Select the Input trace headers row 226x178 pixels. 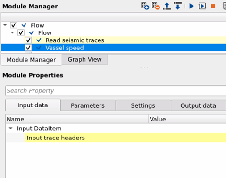(x=126, y=138)
